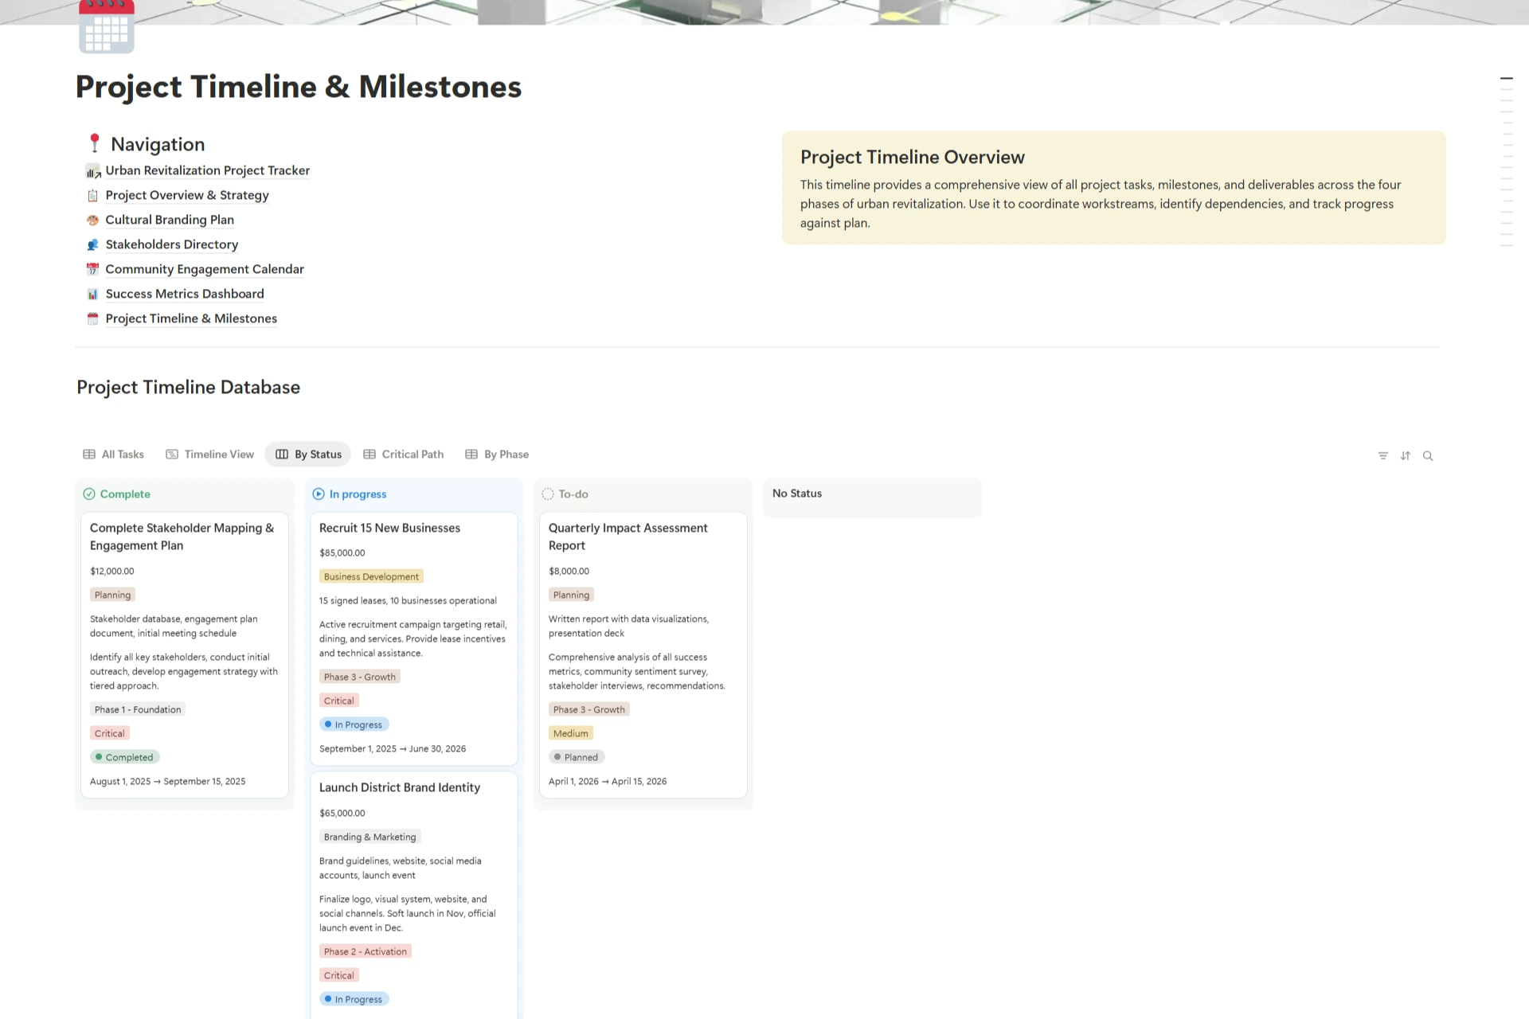This screenshot has height=1019, width=1529.
Task: Click the No Status column header
Action: [796, 494]
